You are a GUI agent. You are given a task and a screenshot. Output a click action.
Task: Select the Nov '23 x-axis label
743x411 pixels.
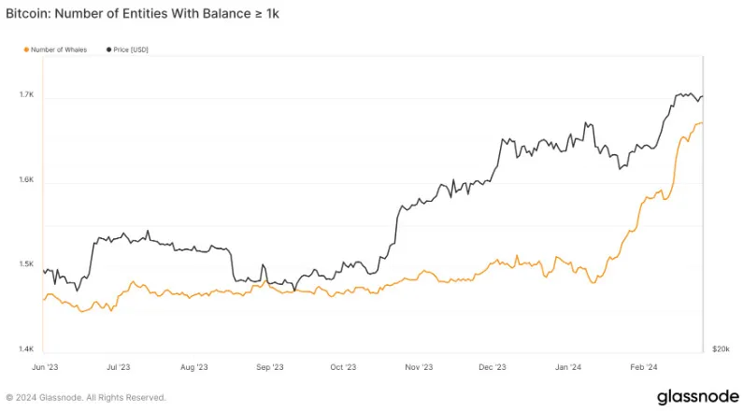(x=420, y=367)
